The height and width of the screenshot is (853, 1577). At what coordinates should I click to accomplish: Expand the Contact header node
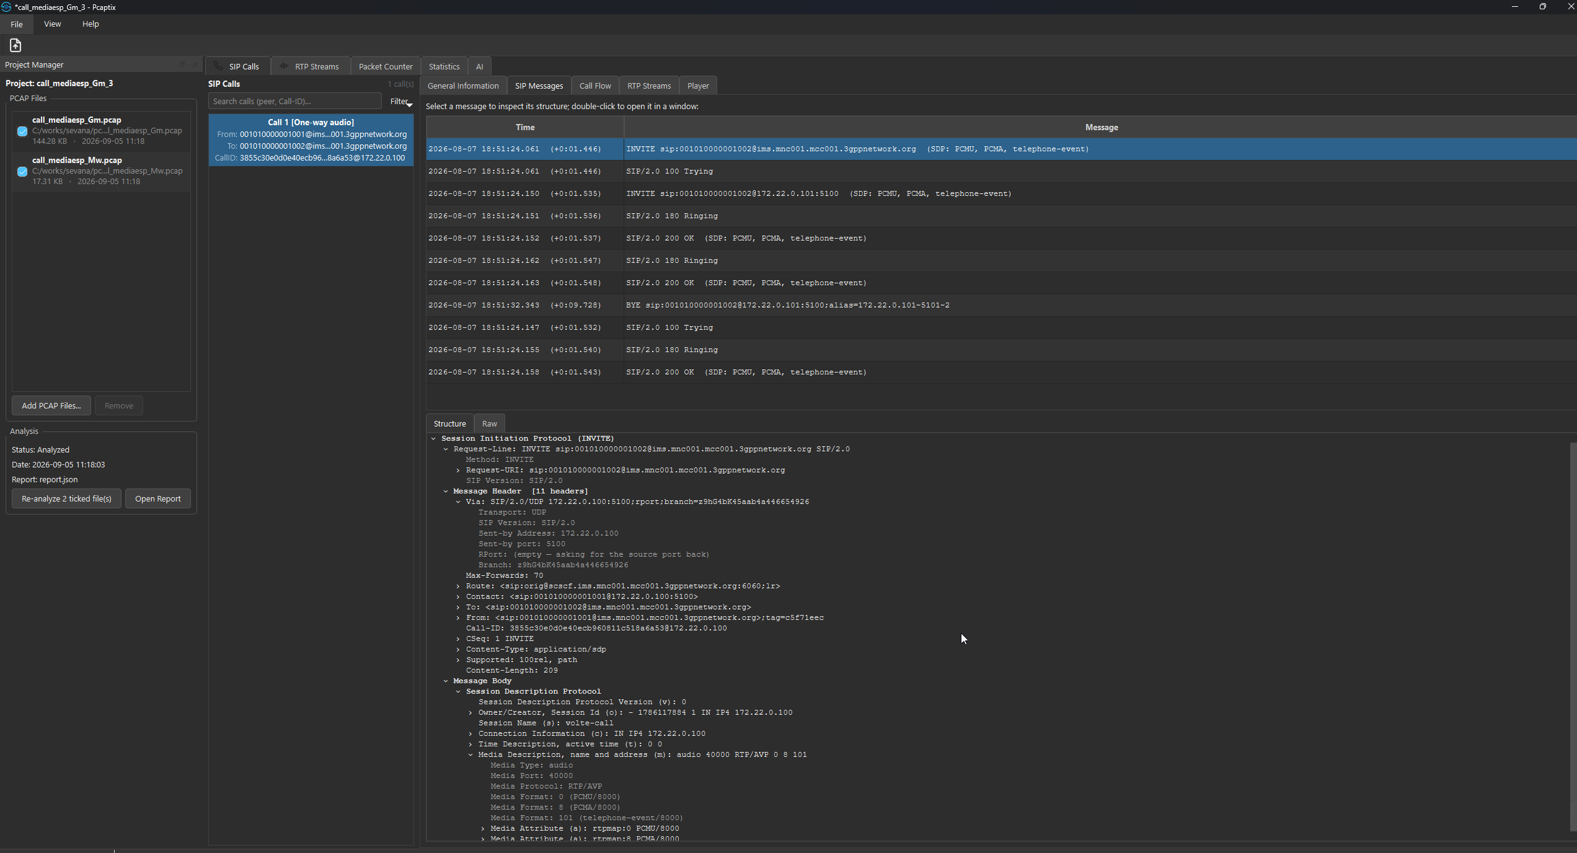pos(458,597)
